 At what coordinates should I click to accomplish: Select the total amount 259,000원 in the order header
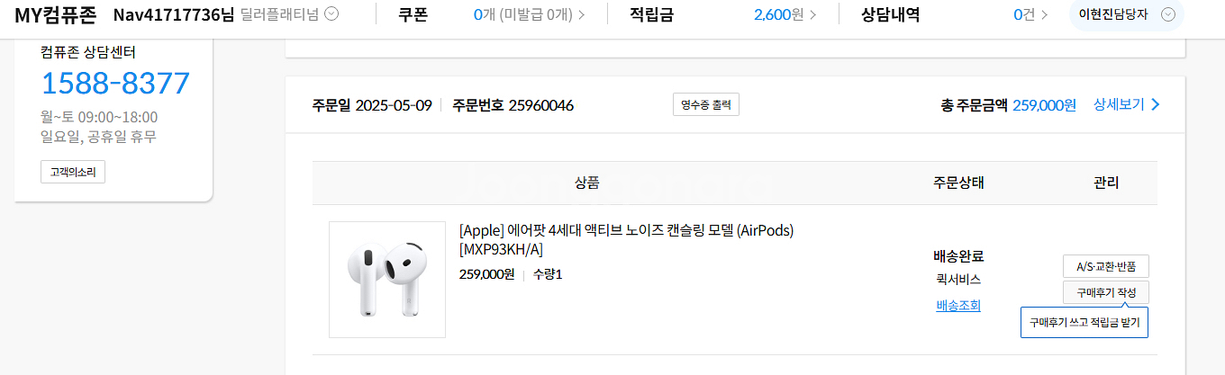[1044, 105]
